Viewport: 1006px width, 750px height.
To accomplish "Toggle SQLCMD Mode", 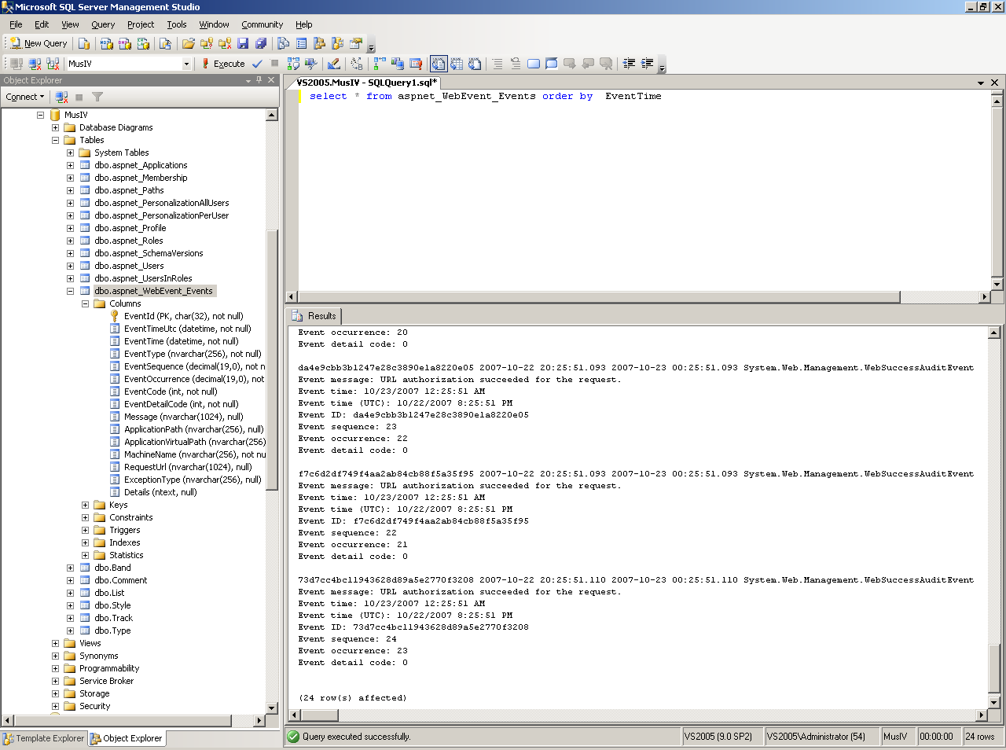I will 416,64.
